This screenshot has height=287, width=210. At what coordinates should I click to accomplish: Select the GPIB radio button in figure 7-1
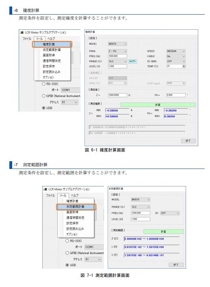pyautogui.click(x=67, y=253)
